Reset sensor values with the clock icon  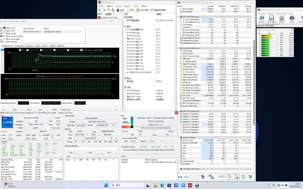click(229, 177)
